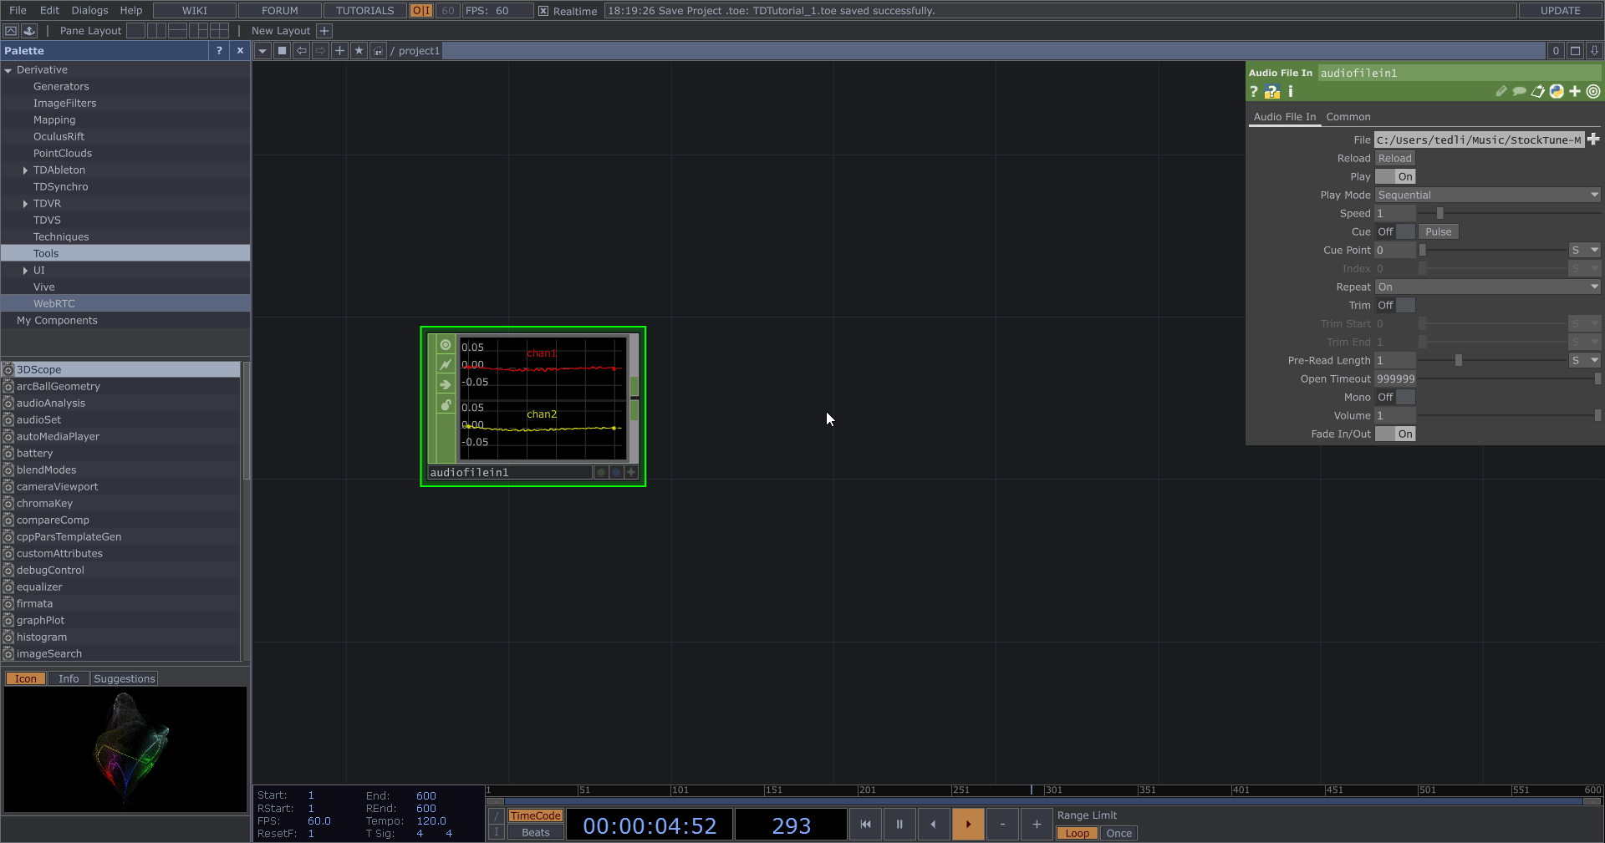This screenshot has height=843, width=1605.
Task: Click the Reload button for the audio file
Action: [x=1394, y=158]
